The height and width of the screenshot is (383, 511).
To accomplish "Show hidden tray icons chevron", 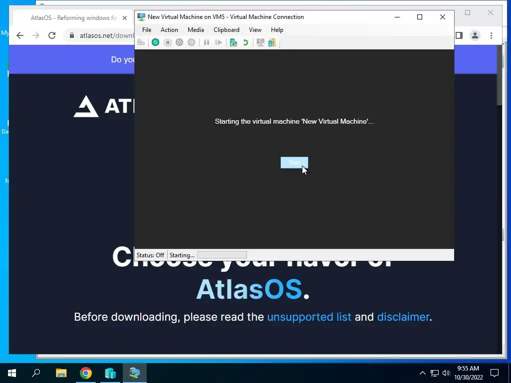I will 422,373.
